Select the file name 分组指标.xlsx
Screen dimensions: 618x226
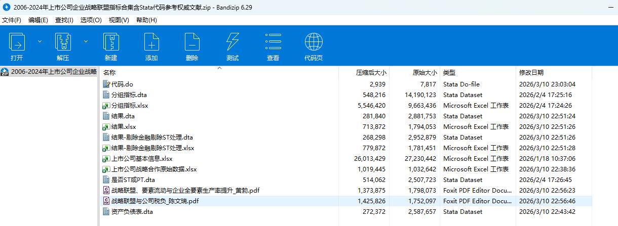(130, 106)
